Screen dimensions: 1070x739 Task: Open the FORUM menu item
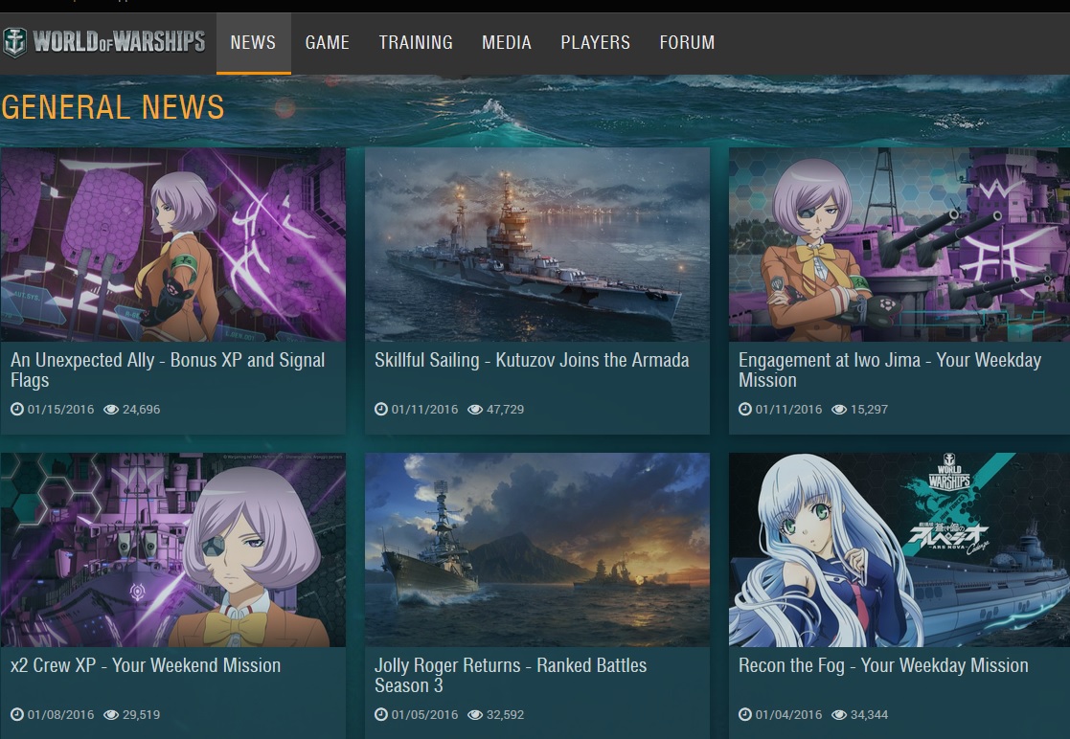point(687,42)
